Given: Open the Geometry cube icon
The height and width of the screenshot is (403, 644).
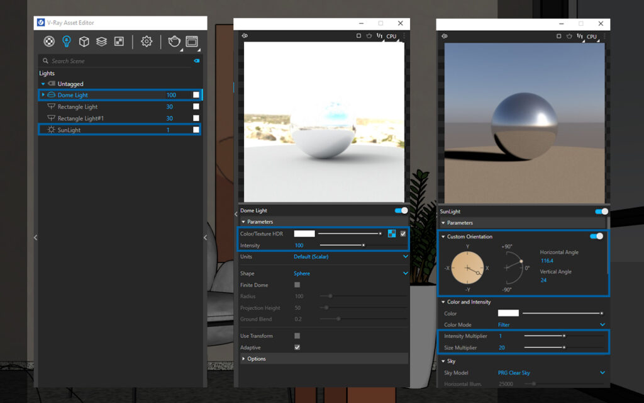Looking at the screenshot, I should tap(84, 42).
